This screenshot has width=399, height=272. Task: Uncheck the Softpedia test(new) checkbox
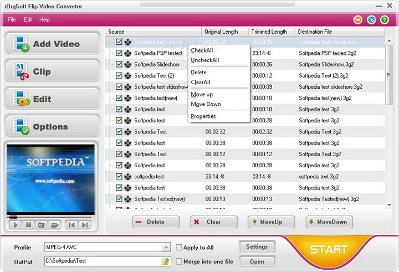[119, 97]
